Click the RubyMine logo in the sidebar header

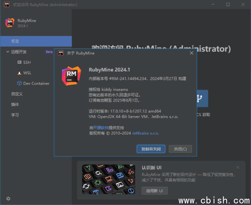click(10, 23)
